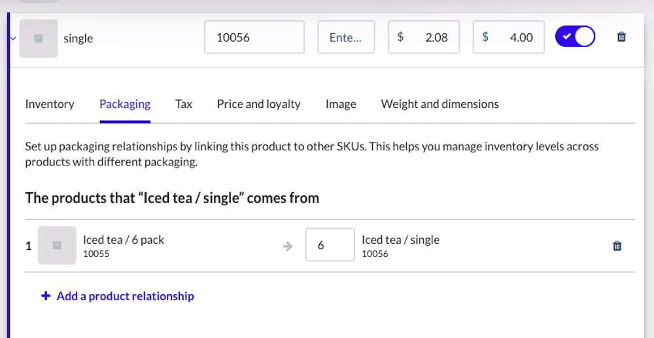
Task: Click the plus icon to add relationship
Action: (x=46, y=296)
